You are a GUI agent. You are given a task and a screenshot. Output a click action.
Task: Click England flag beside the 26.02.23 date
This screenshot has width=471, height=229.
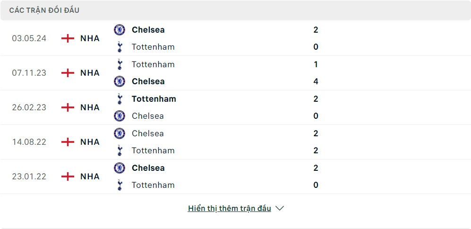click(x=68, y=107)
